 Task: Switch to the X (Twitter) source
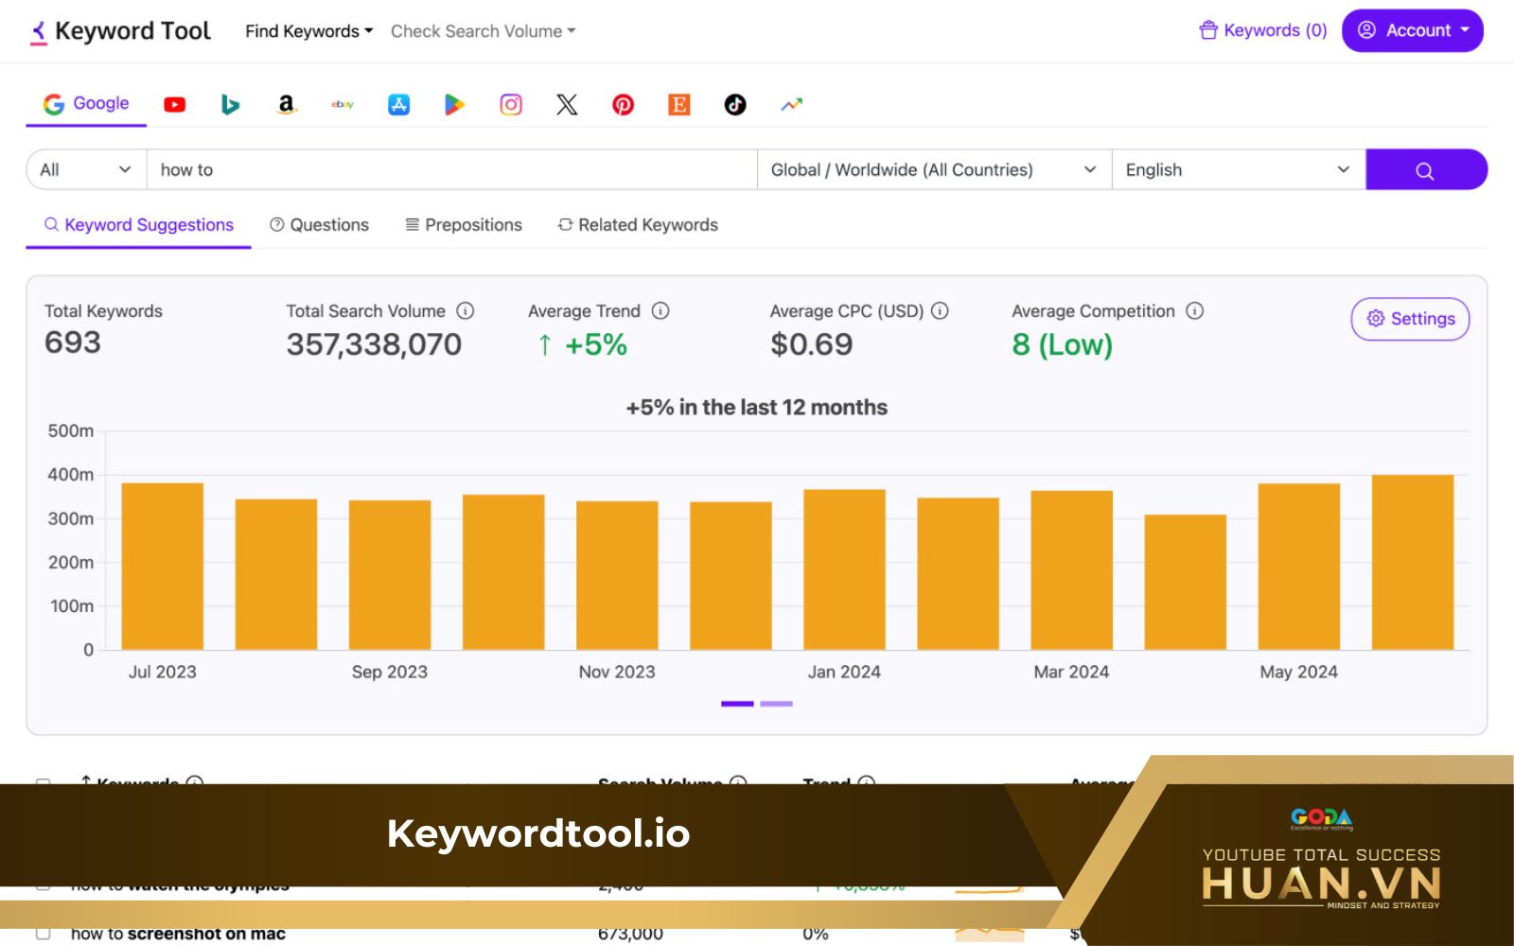coord(567,105)
